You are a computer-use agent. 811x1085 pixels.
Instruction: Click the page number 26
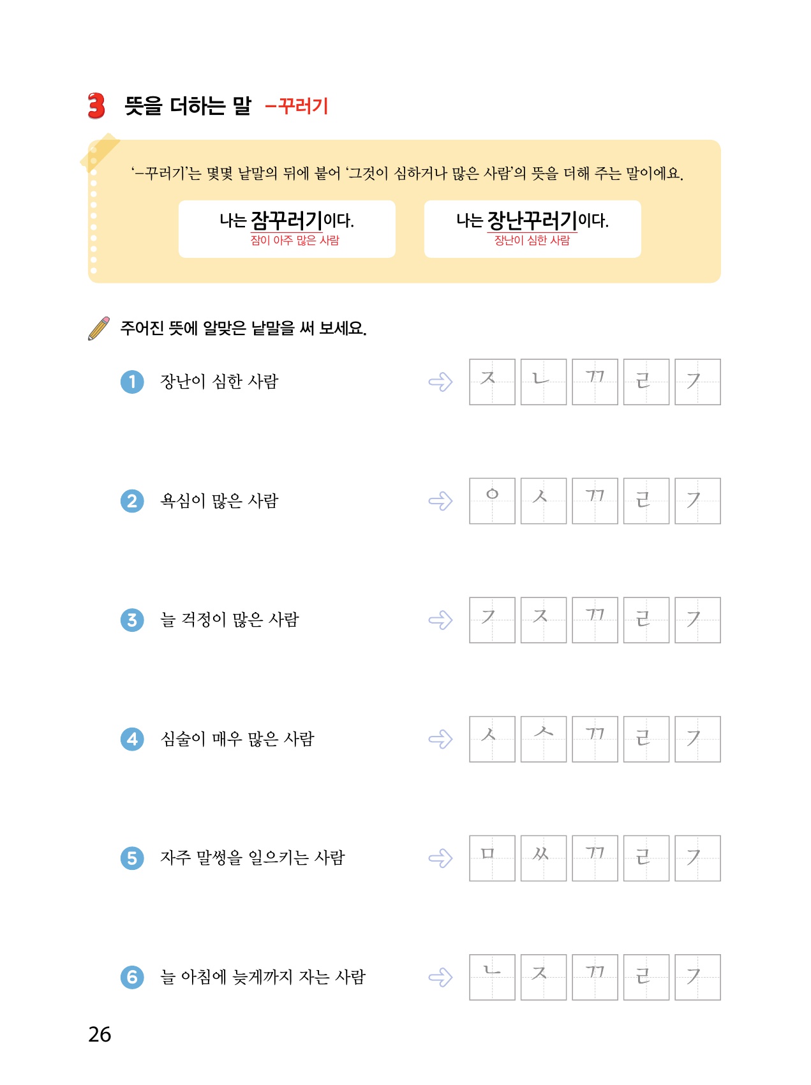100,1034
